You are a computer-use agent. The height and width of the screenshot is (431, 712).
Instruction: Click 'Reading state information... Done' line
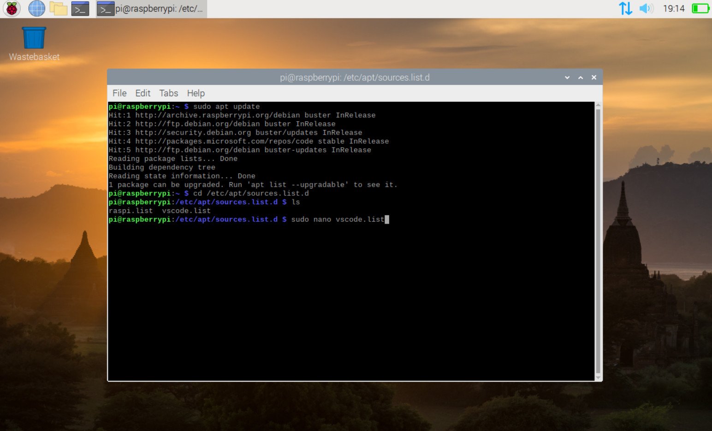coord(182,176)
